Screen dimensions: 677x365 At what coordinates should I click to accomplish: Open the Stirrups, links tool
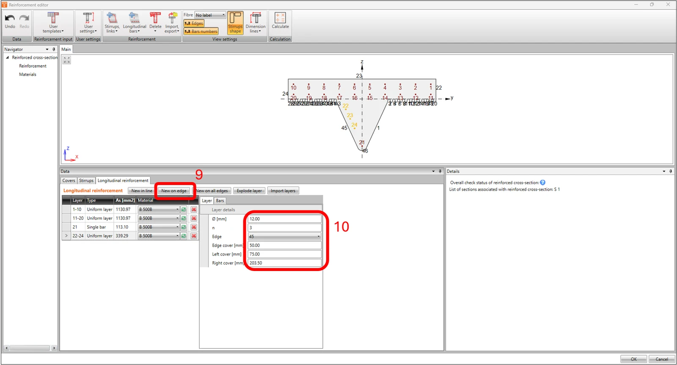[112, 23]
